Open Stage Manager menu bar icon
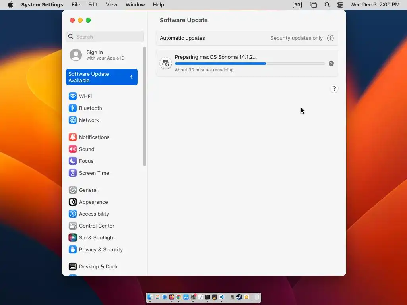The height and width of the screenshot is (305, 407). [x=313, y=5]
